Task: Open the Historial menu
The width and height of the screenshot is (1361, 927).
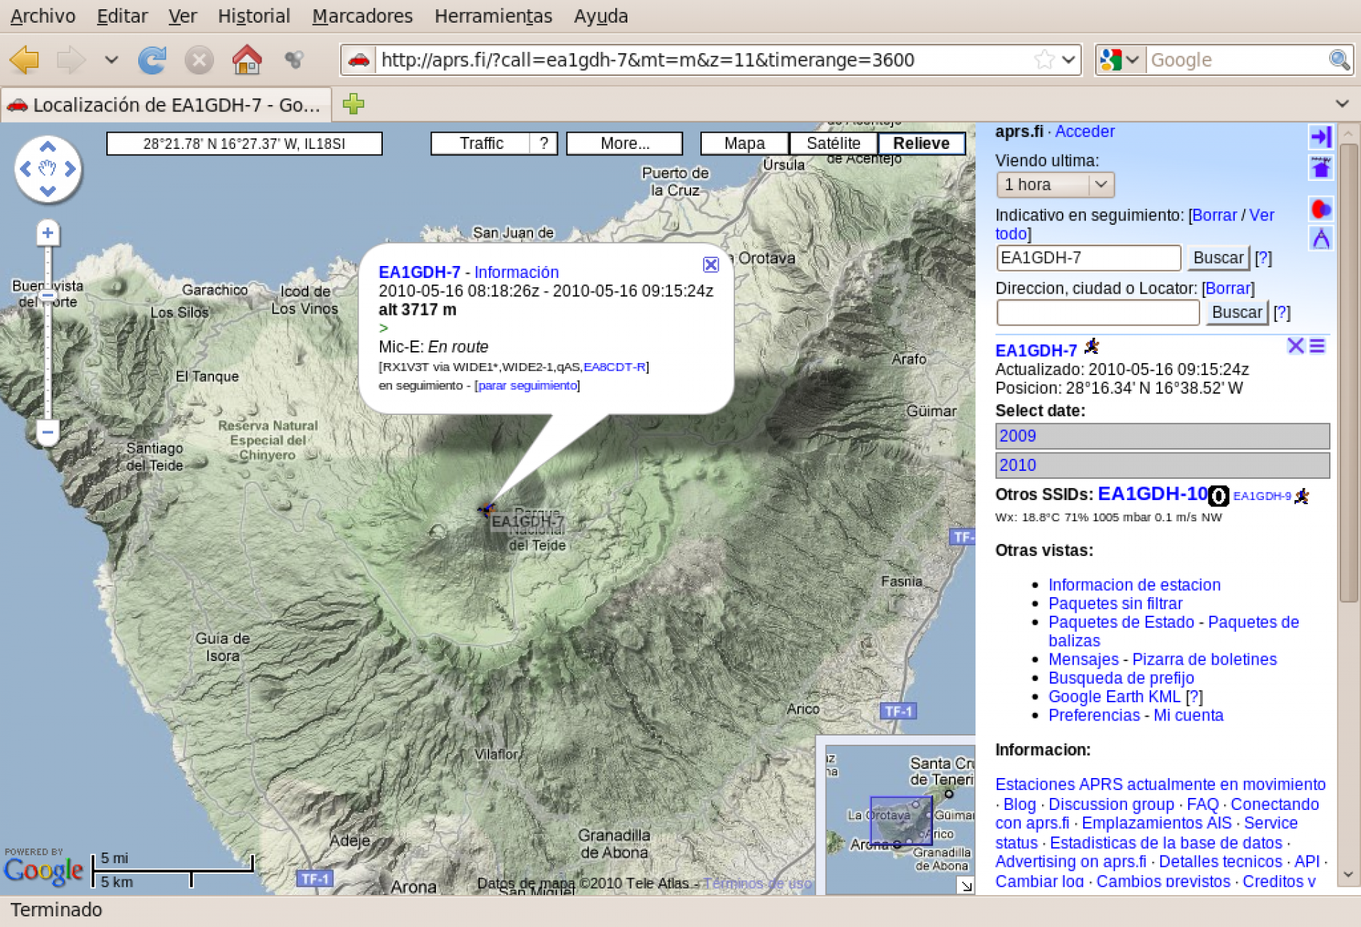Action: pos(254,16)
